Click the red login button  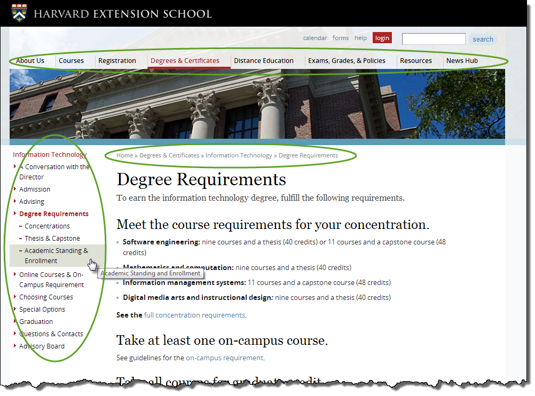coord(382,38)
